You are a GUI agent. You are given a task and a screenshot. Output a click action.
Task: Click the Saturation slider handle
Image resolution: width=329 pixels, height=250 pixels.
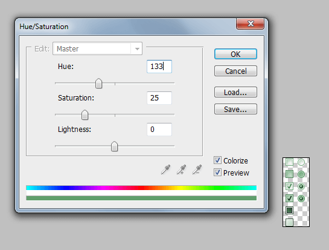(85, 115)
